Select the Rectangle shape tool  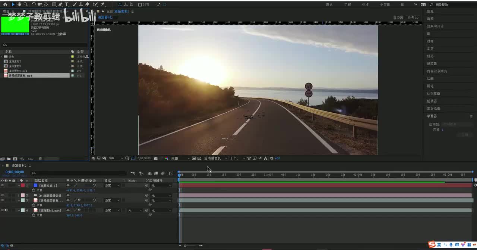tap(54, 4)
